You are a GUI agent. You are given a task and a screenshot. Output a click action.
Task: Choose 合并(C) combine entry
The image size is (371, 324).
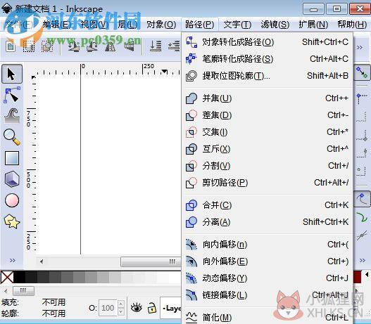click(x=268, y=205)
